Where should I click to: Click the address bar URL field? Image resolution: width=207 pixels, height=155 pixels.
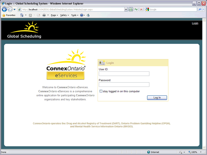click(x=71, y=9)
